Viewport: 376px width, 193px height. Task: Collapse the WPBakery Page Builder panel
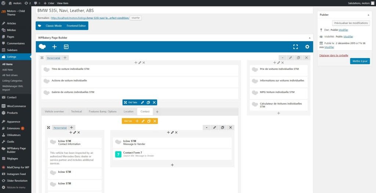[x=309, y=38]
